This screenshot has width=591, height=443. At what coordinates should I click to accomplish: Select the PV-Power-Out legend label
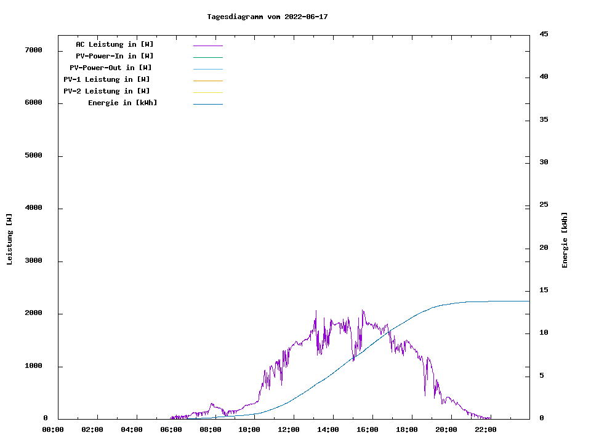111,68
